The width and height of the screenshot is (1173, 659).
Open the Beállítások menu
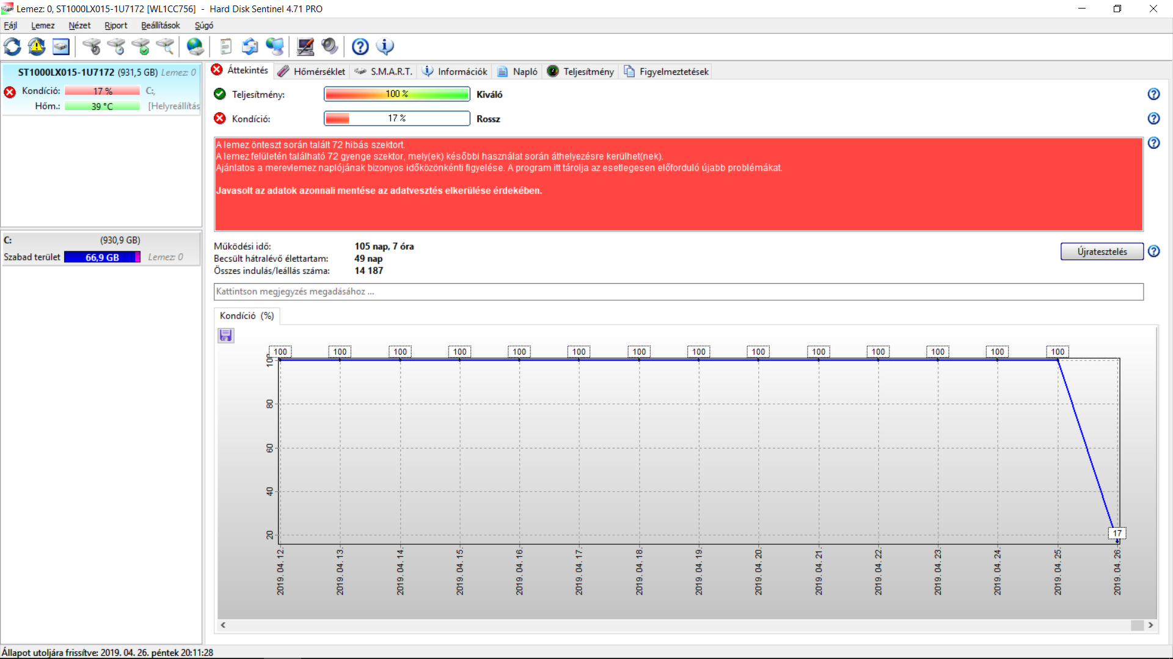point(160,26)
